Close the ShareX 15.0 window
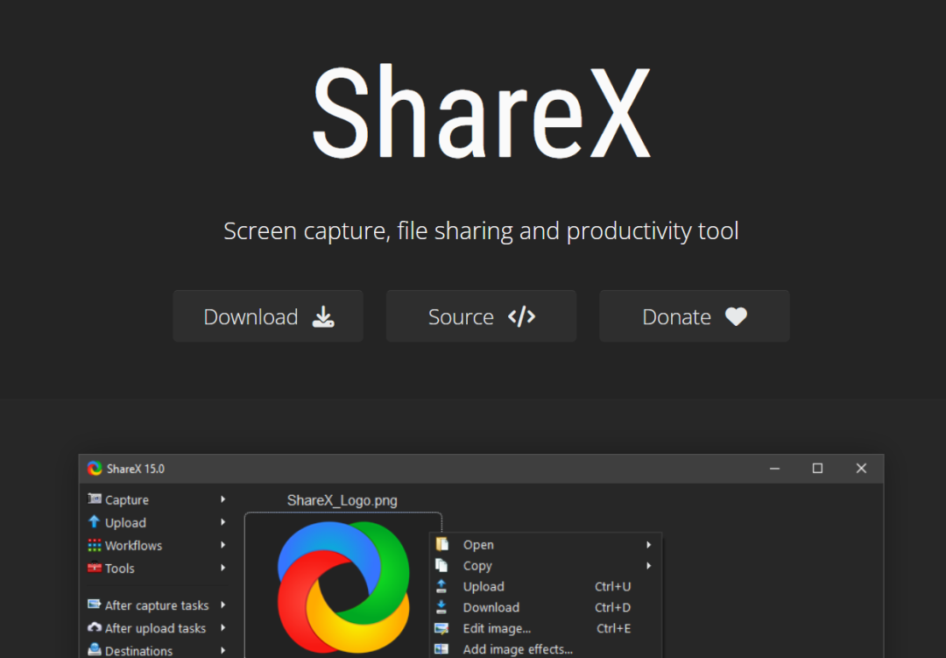This screenshot has height=658, width=946. click(861, 469)
